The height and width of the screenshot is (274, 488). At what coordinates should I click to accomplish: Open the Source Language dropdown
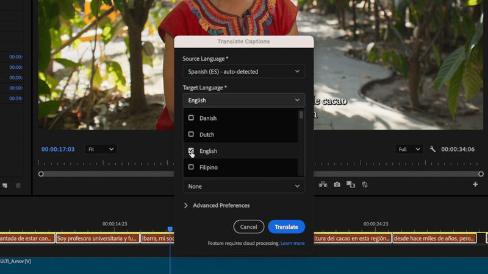coord(243,71)
